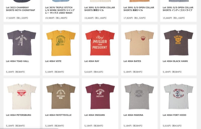The width and height of the screenshot is (201, 129).
Task: Open the red Ray Miller for President t-shirt image
Action: pyautogui.click(x=100, y=43)
